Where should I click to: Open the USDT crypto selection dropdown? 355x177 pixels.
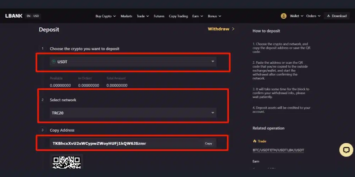coord(133,62)
